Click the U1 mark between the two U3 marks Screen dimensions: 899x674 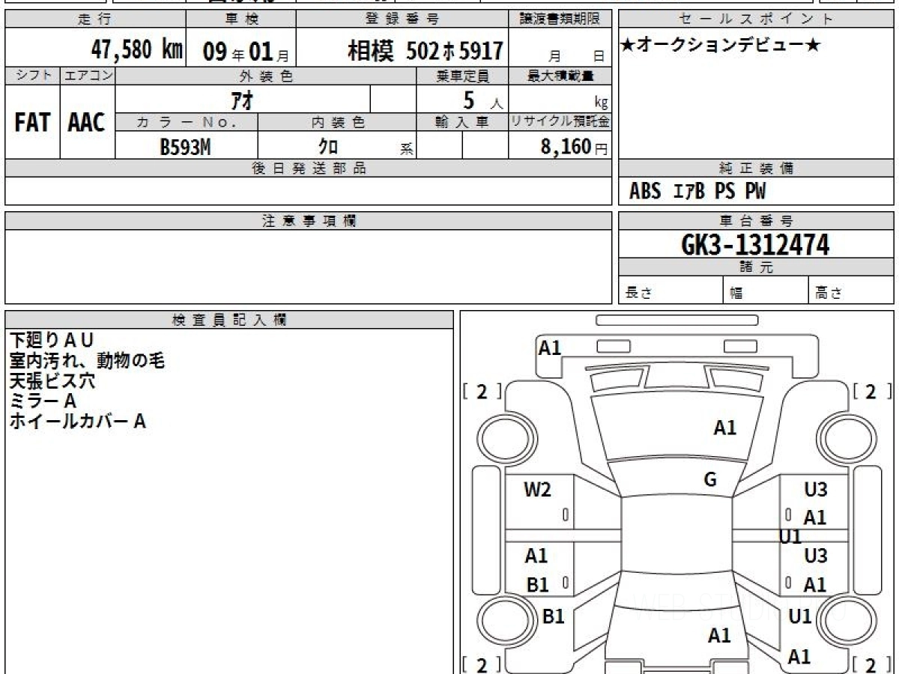pyautogui.click(x=791, y=536)
